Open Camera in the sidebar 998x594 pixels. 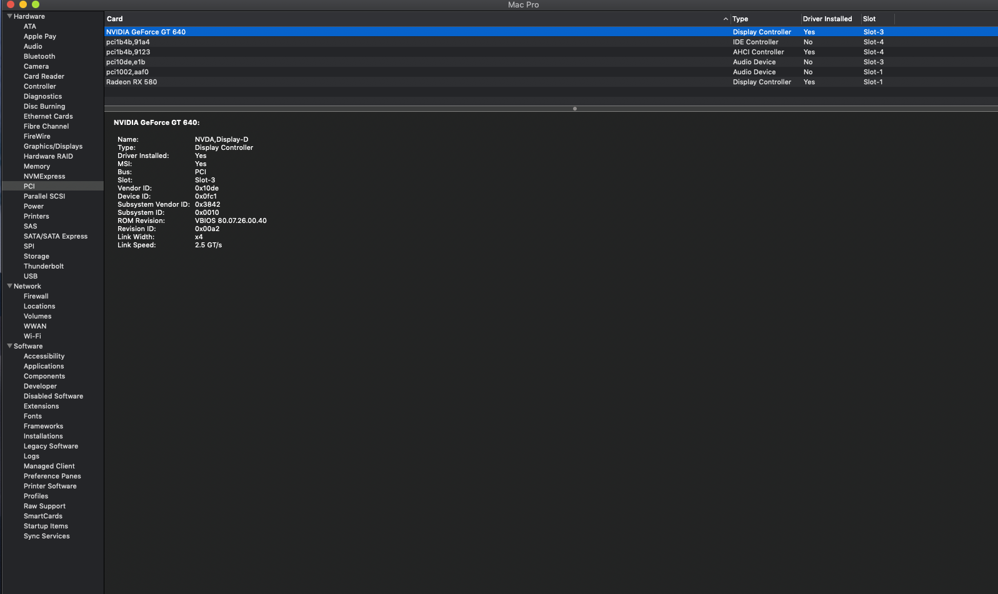[x=36, y=66]
